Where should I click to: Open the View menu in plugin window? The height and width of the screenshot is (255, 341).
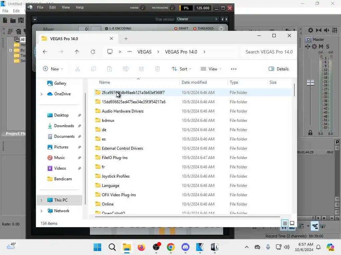click(x=66, y=7)
